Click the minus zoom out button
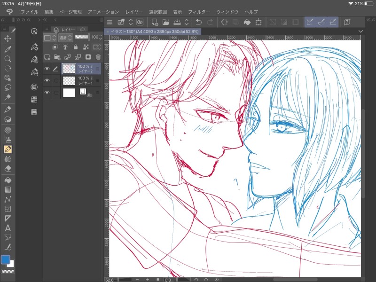This screenshot has height=282, width=376. coord(137,280)
